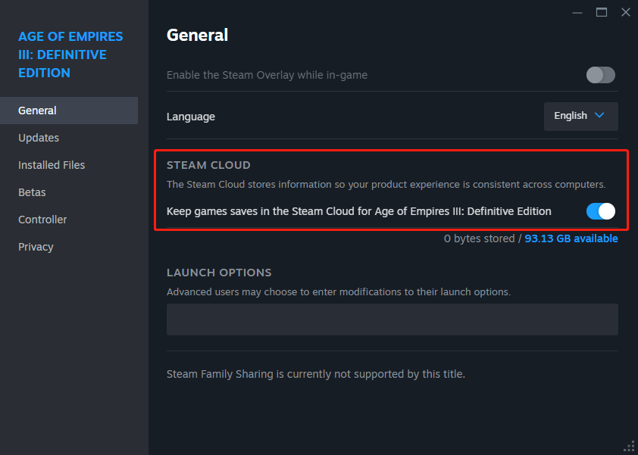The image size is (638, 455).
Task: Enable the Steam Overlay while in-game
Action: pyautogui.click(x=600, y=75)
